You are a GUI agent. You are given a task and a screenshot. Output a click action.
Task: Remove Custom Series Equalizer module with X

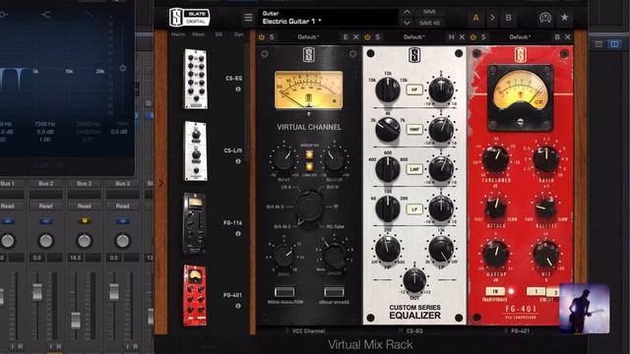(462, 37)
